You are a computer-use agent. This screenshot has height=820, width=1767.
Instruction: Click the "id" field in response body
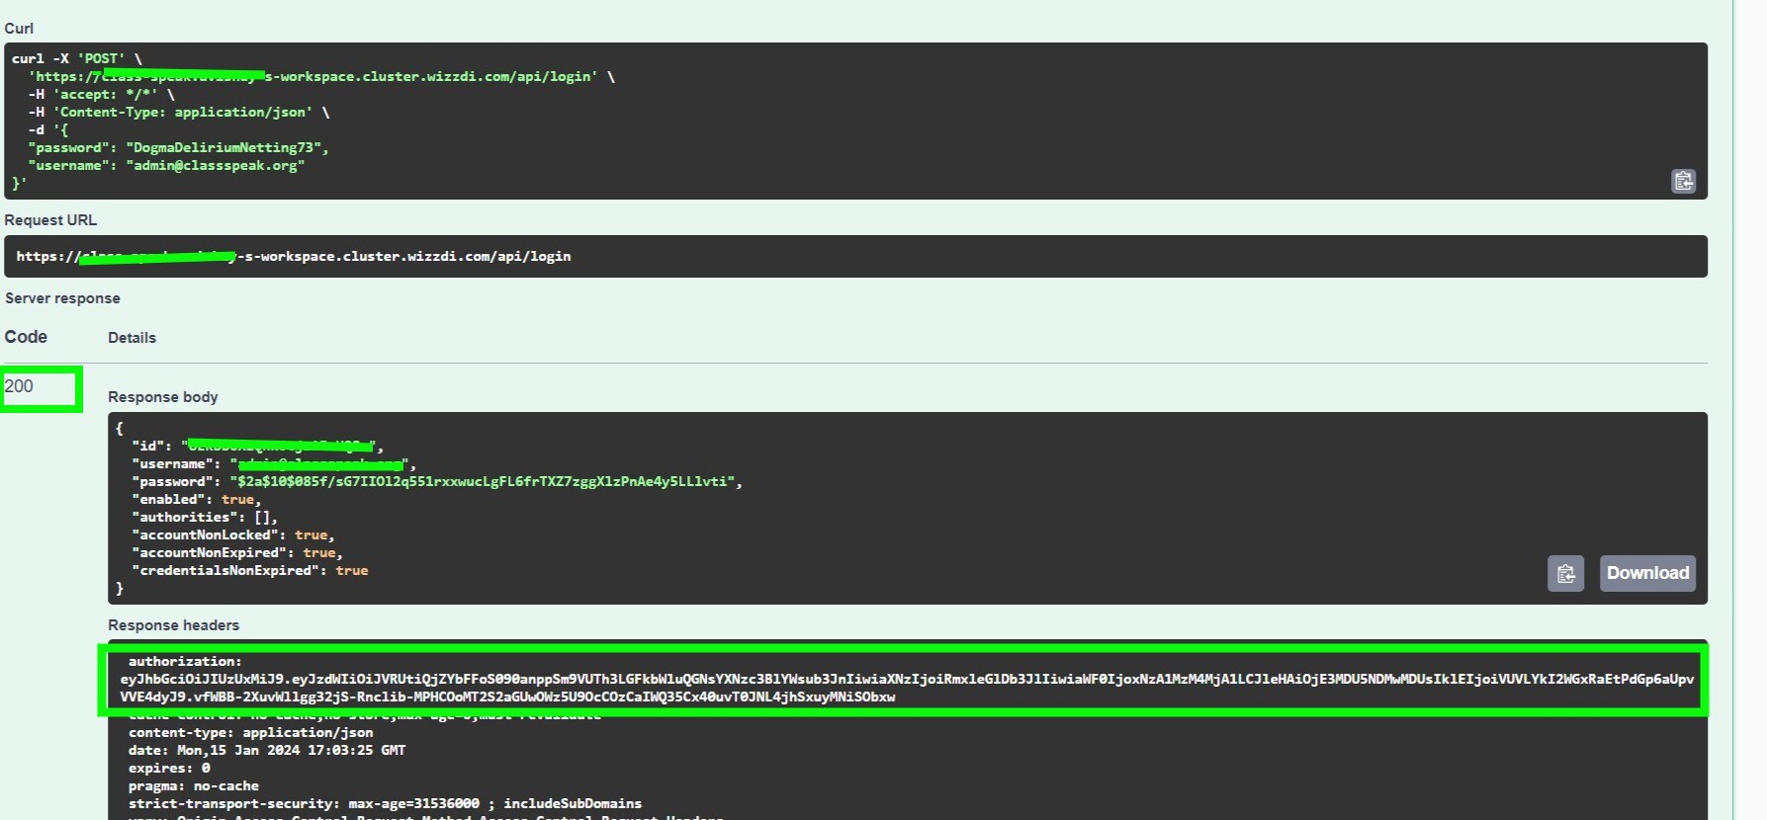click(x=257, y=446)
